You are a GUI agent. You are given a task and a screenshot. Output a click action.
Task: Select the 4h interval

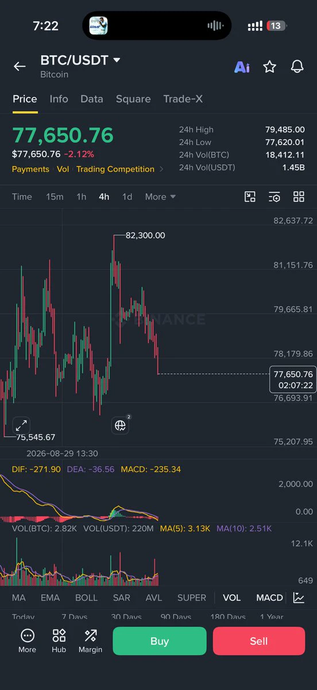pos(104,197)
